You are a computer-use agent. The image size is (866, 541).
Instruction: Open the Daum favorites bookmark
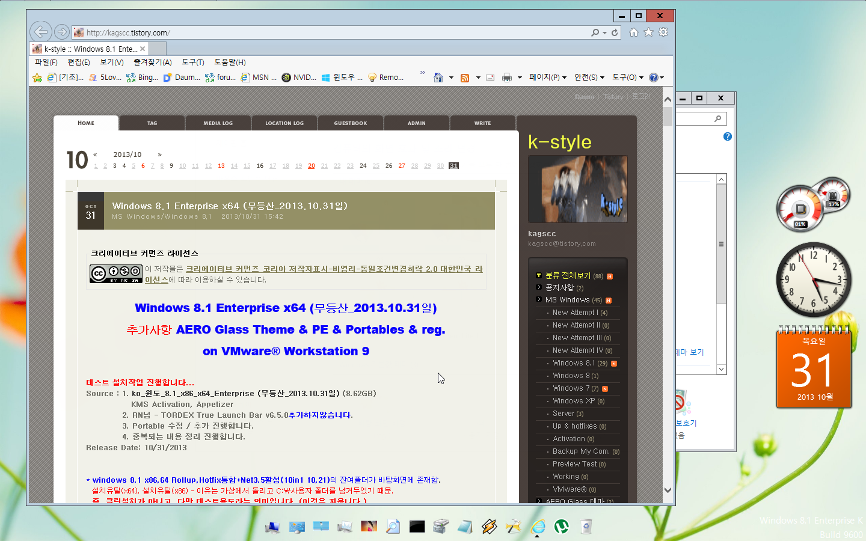[182, 78]
